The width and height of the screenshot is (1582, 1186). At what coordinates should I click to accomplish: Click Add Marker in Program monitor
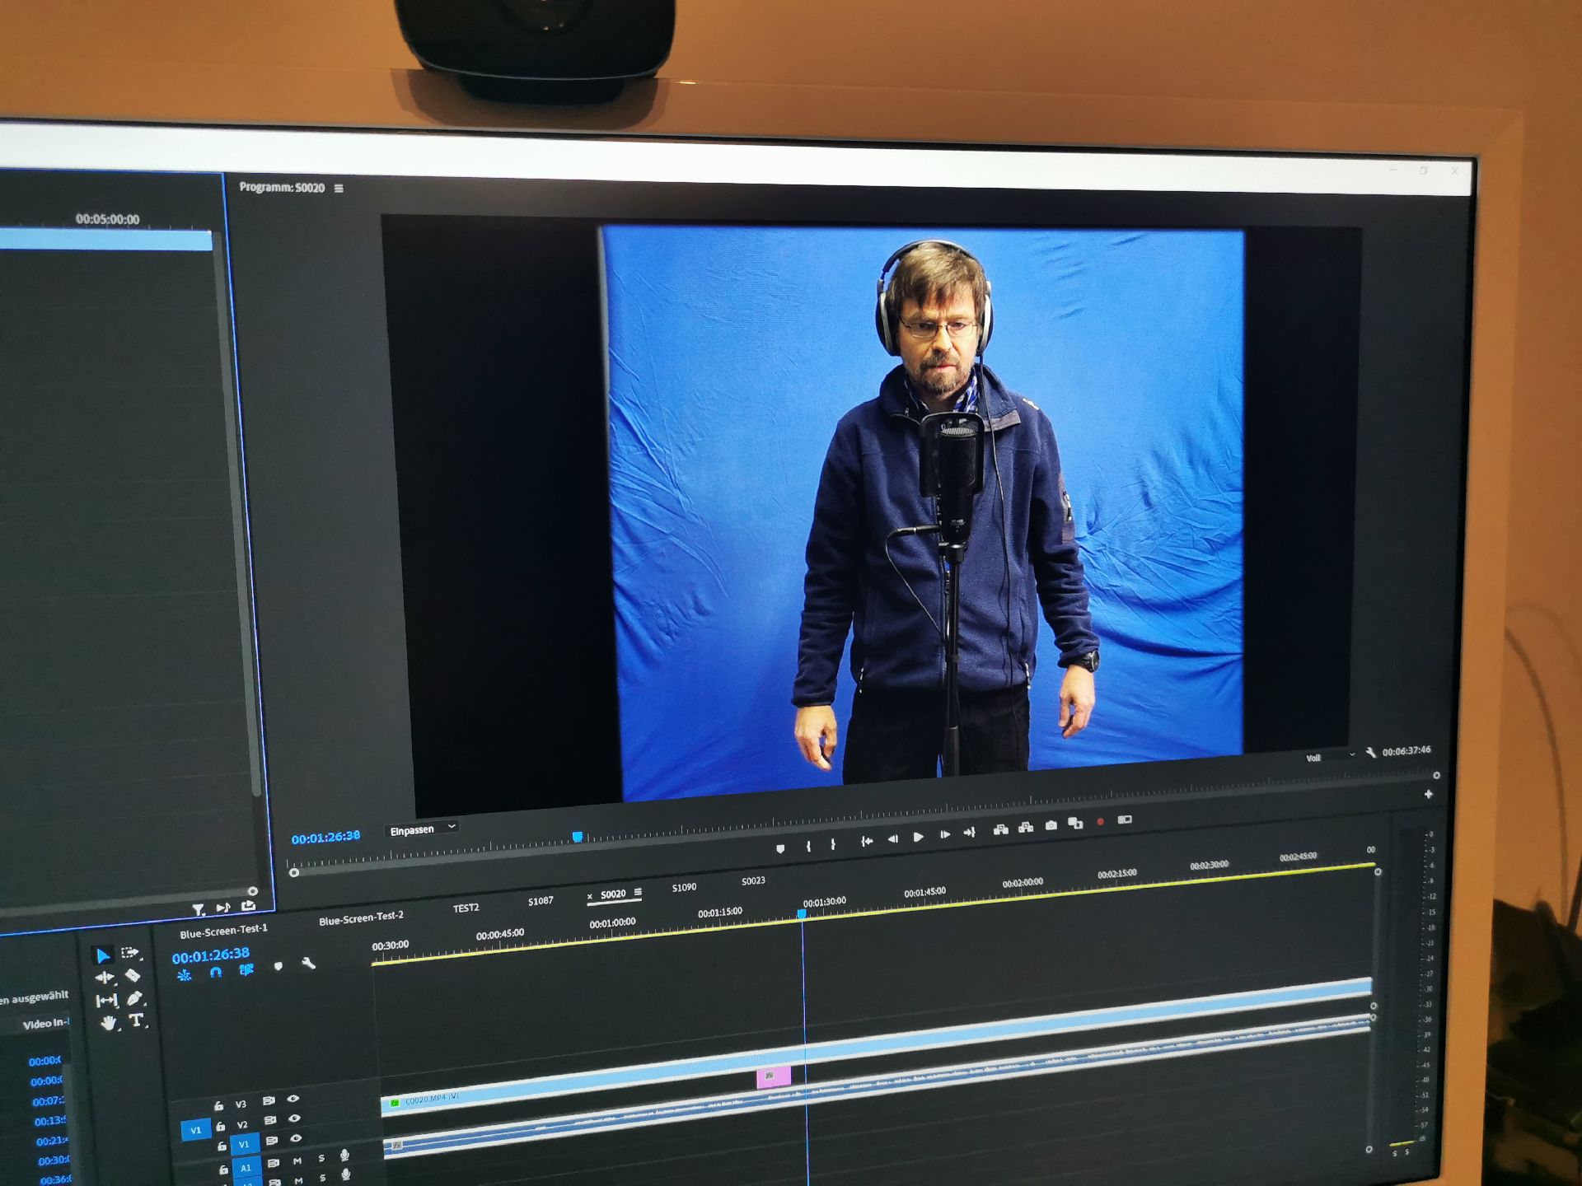pyautogui.click(x=780, y=848)
